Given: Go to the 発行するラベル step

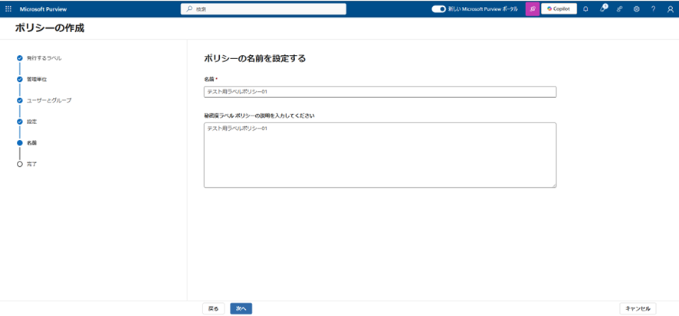Looking at the screenshot, I should tap(44, 58).
